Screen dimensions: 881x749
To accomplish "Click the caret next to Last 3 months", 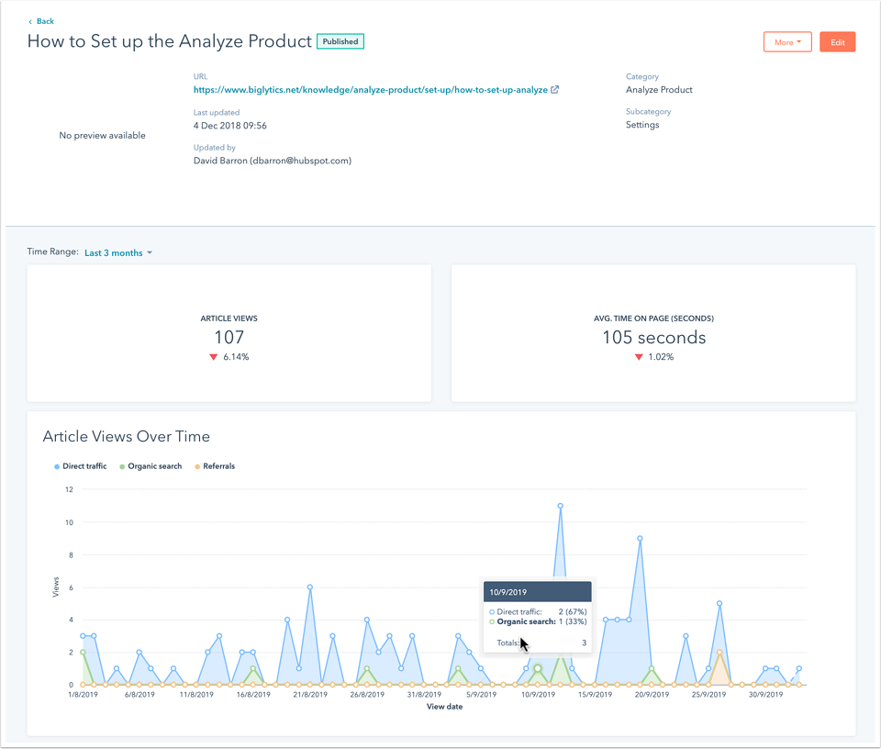I will [150, 253].
